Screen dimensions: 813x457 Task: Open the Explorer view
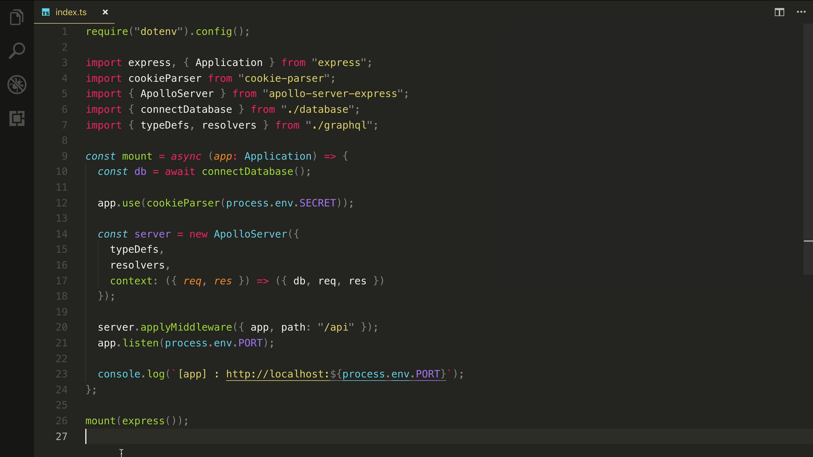[16, 17]
